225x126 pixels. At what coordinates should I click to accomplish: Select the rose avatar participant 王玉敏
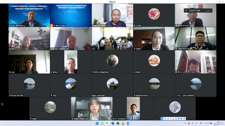point(154,14)
